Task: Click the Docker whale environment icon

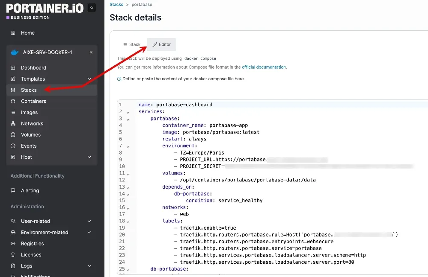Action: click(15, 52)
